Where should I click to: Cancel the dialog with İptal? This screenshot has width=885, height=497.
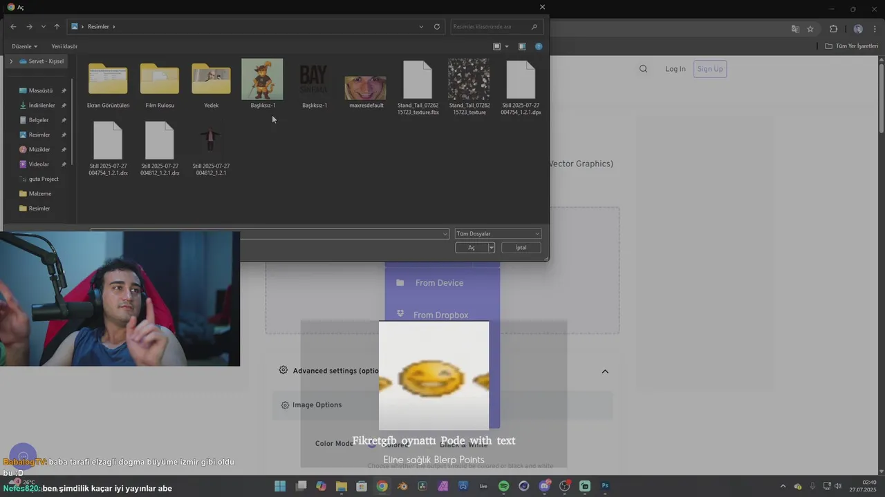point(521,247)
